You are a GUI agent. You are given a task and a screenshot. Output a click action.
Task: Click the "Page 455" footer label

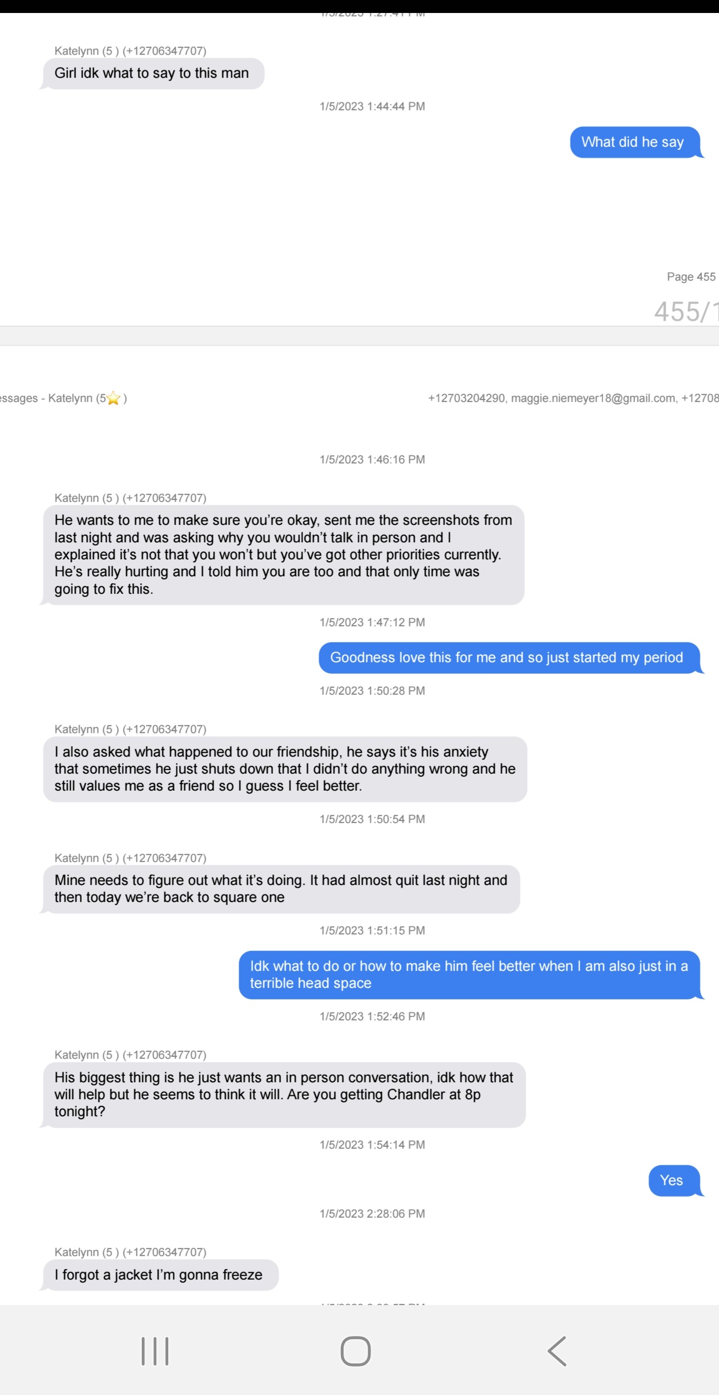(691, 277)
